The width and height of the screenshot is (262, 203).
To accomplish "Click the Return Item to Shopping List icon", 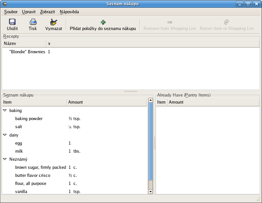I will 227,22.
